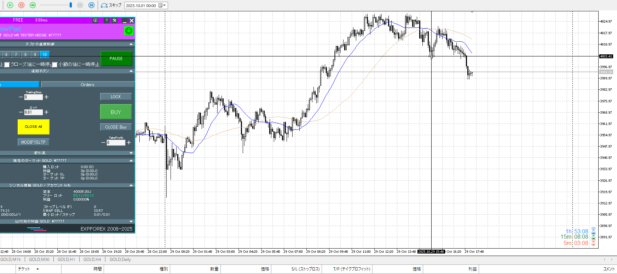Image resolution: width=617 pixels, height=274 pixels.
Task: Open the wrench tools settings icon
Action: tap(115, 20)
